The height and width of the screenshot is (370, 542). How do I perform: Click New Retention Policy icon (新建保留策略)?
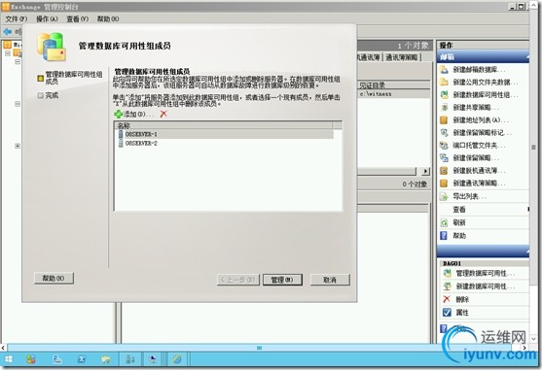pyautogui.click(x=444, y=158)
